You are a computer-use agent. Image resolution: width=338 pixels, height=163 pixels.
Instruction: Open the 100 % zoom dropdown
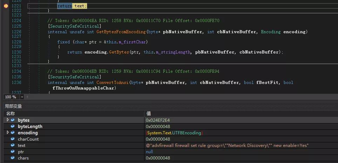[x=22, y=97]
